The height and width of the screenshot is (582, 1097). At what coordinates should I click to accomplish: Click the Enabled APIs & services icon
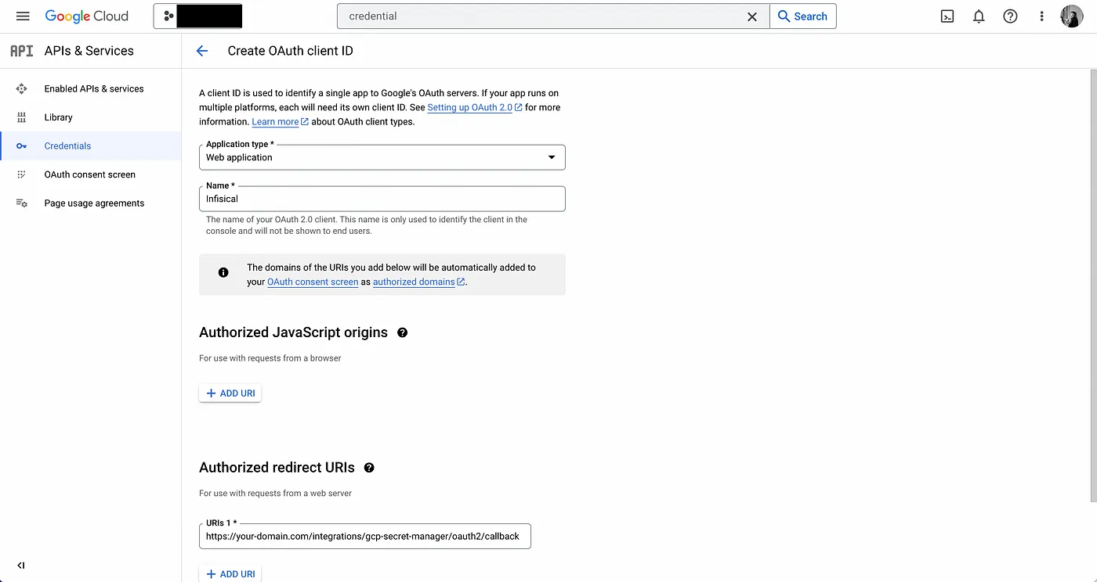point(22,88)
